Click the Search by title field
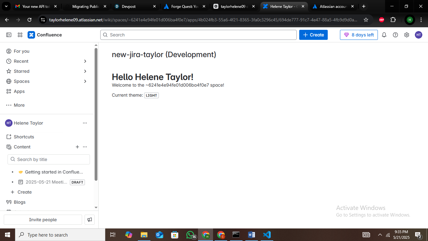 (49, 159)
